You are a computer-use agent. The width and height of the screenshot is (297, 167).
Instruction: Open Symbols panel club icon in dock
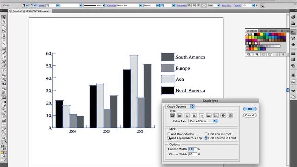click(293, 45)
